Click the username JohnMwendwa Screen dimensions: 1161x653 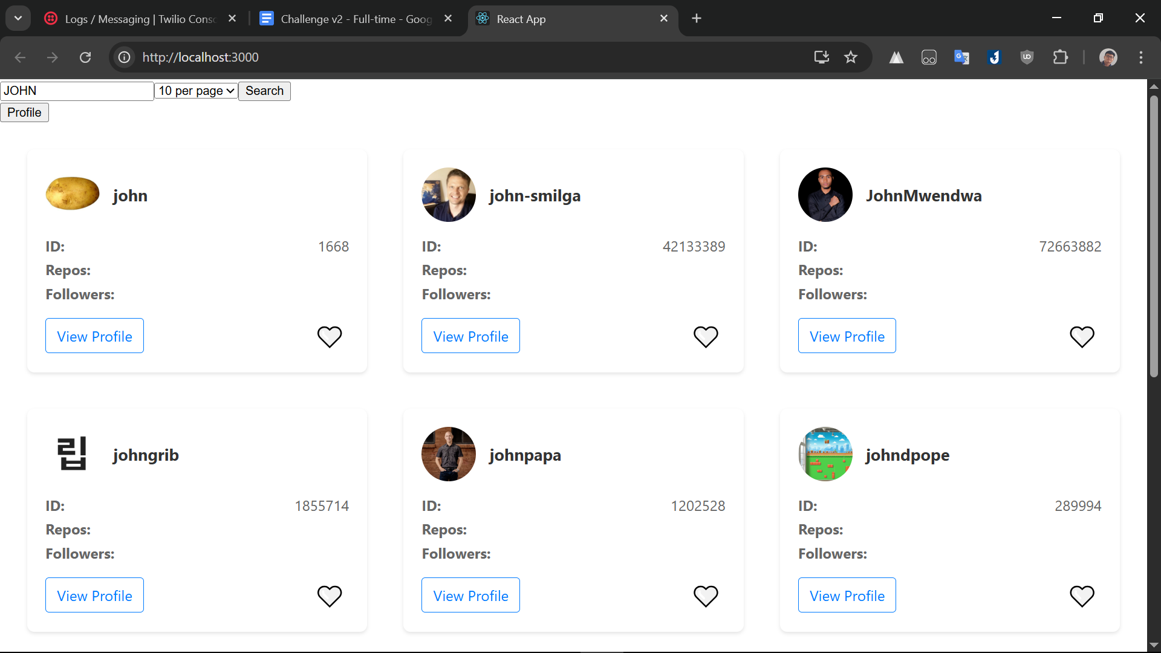(923, 196)
